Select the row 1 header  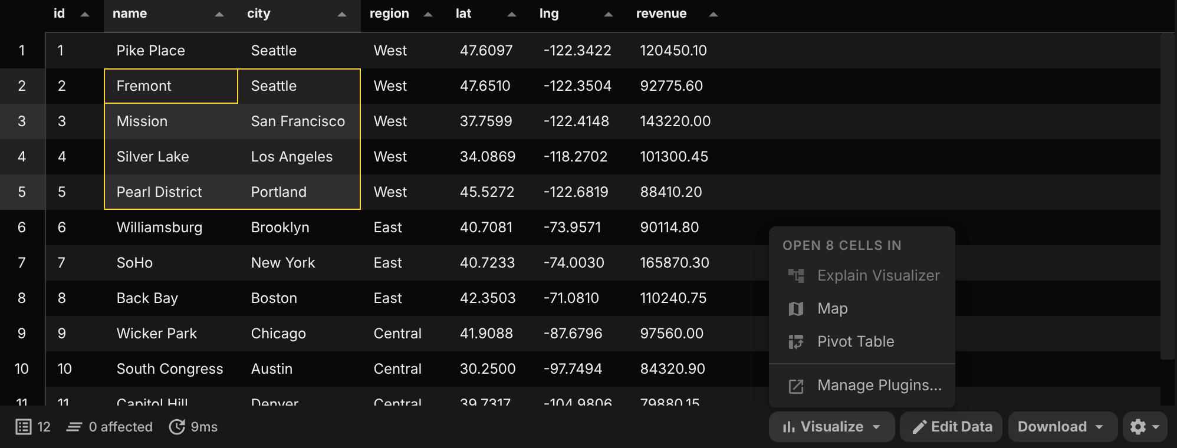(x=22, y=51)
